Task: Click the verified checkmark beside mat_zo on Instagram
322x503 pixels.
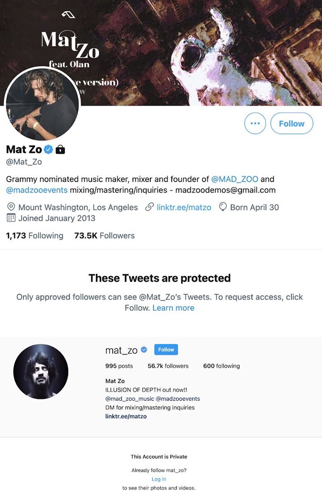Action: (144, 350)
